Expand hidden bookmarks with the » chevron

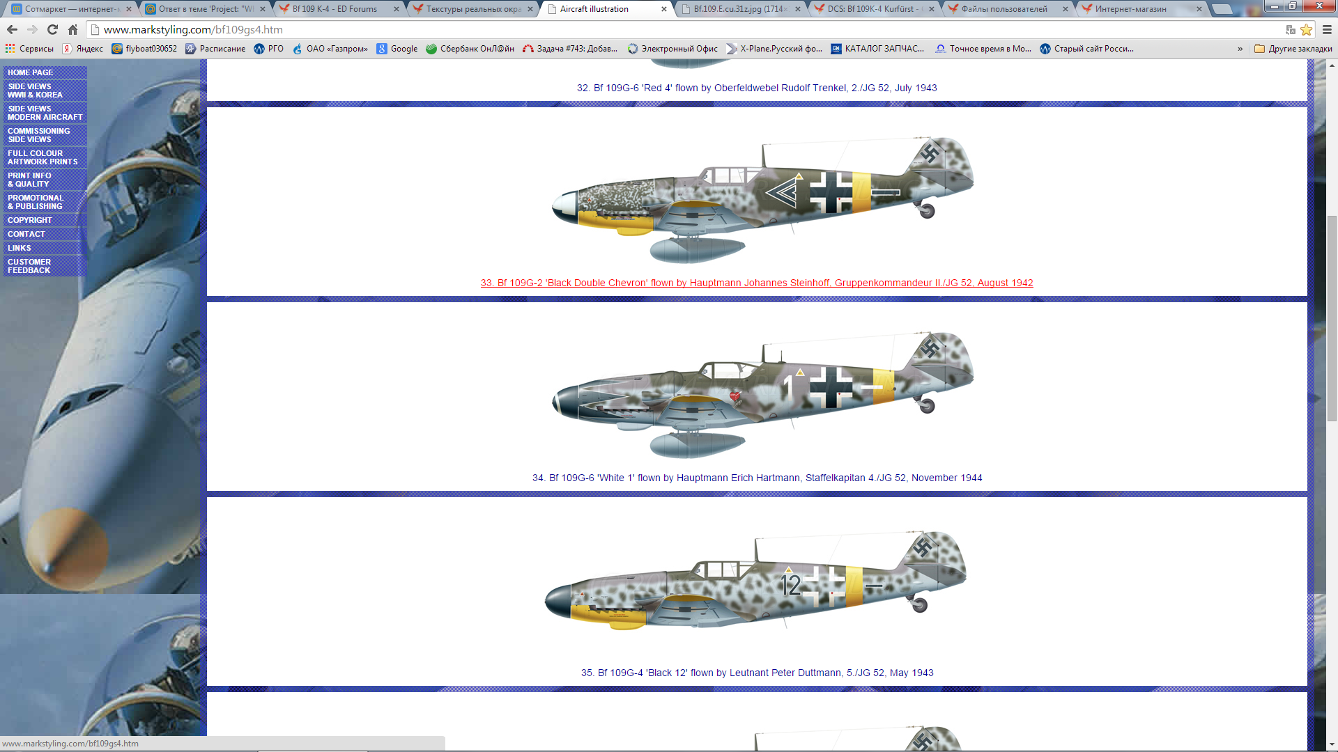tap(1240, 49)
